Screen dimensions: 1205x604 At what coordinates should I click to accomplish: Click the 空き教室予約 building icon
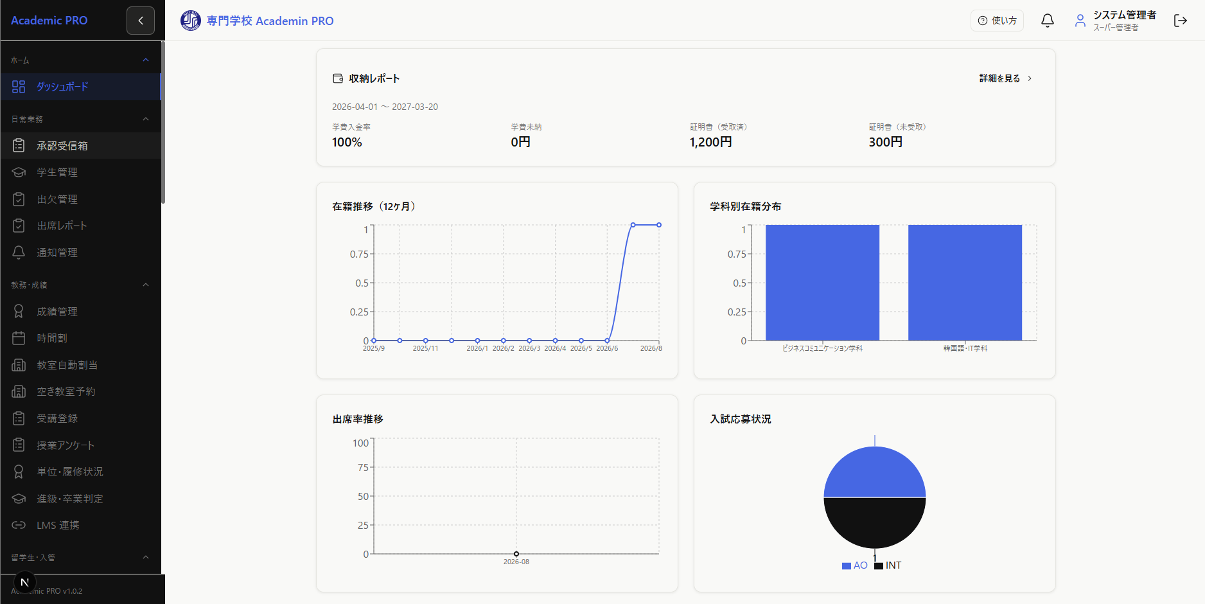click(x=19, y=391)
